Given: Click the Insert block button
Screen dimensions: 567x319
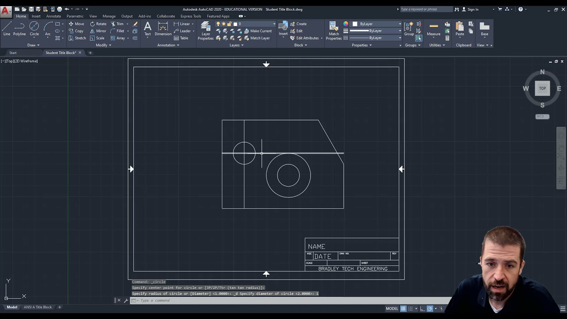Looking at the screenshot, I should click(x=283, y=28).
